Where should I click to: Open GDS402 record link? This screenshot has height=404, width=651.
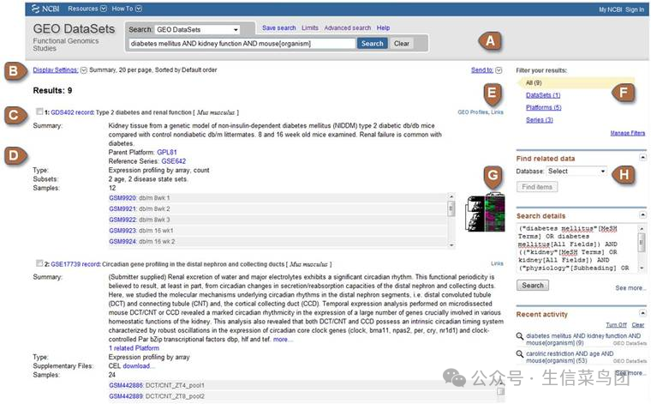coord(72,112)
